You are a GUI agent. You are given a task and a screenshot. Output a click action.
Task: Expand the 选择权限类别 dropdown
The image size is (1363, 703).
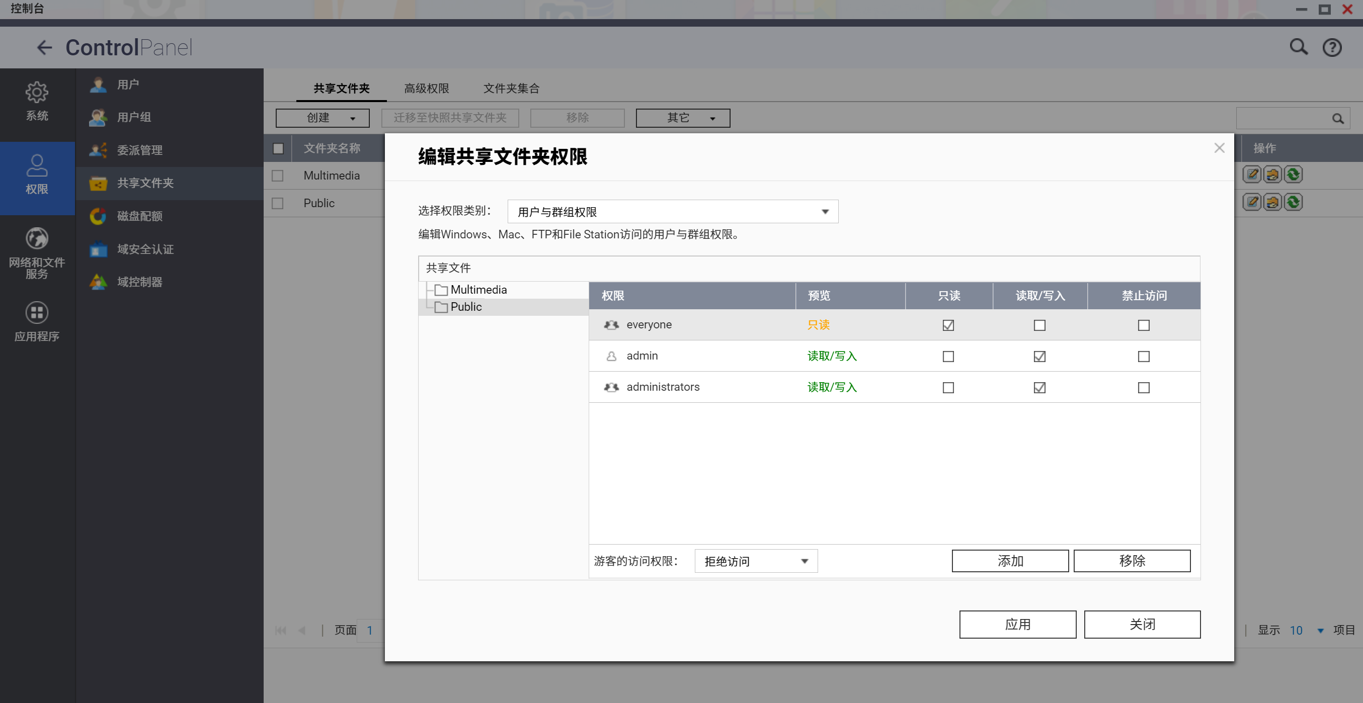tap(673, 212)
